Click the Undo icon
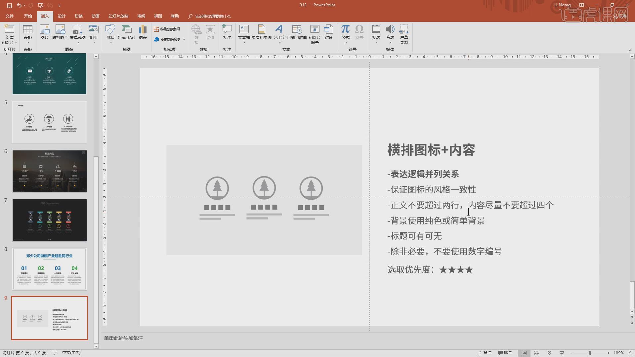 (19, 5)
